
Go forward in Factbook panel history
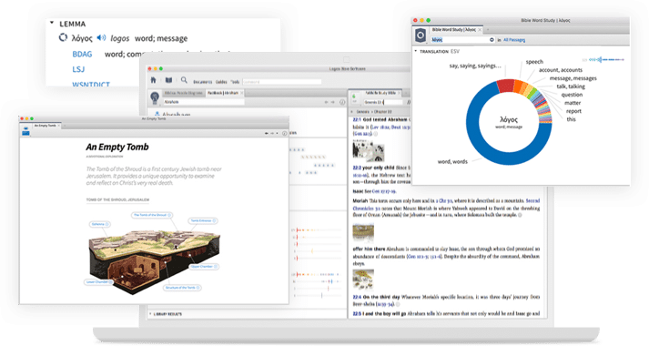tap(332, 102)
